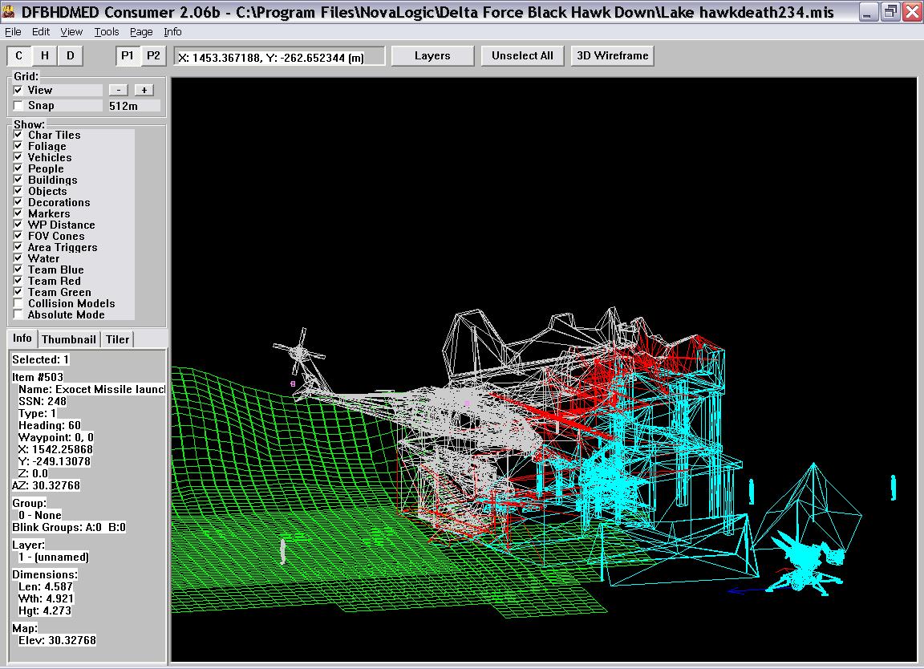Toggle the FOV Cones checkbox

point(18,236)
